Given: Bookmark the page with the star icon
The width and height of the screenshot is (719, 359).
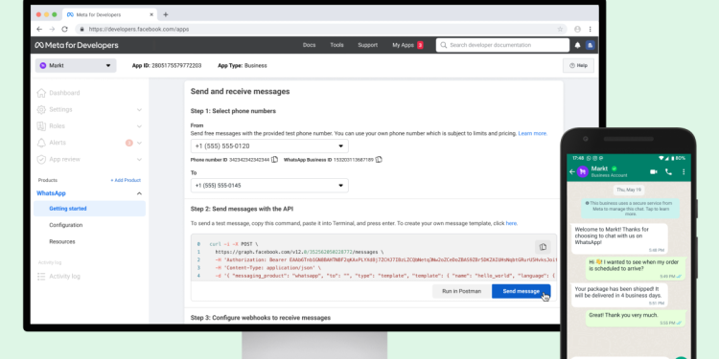Looking at the screenshot, I should (560, 29).
